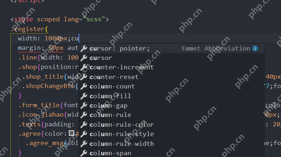Open the color swatch in the .agree rule
Viewport: 281px width, 157px height.
71,133
